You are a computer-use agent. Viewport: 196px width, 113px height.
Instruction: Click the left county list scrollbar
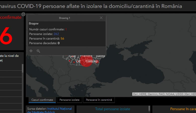[23, 68]
